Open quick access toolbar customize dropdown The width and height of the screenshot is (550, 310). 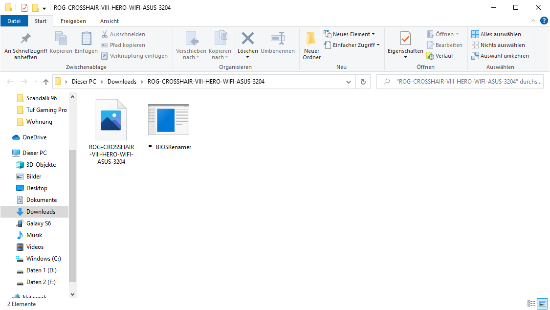point(44,8)
